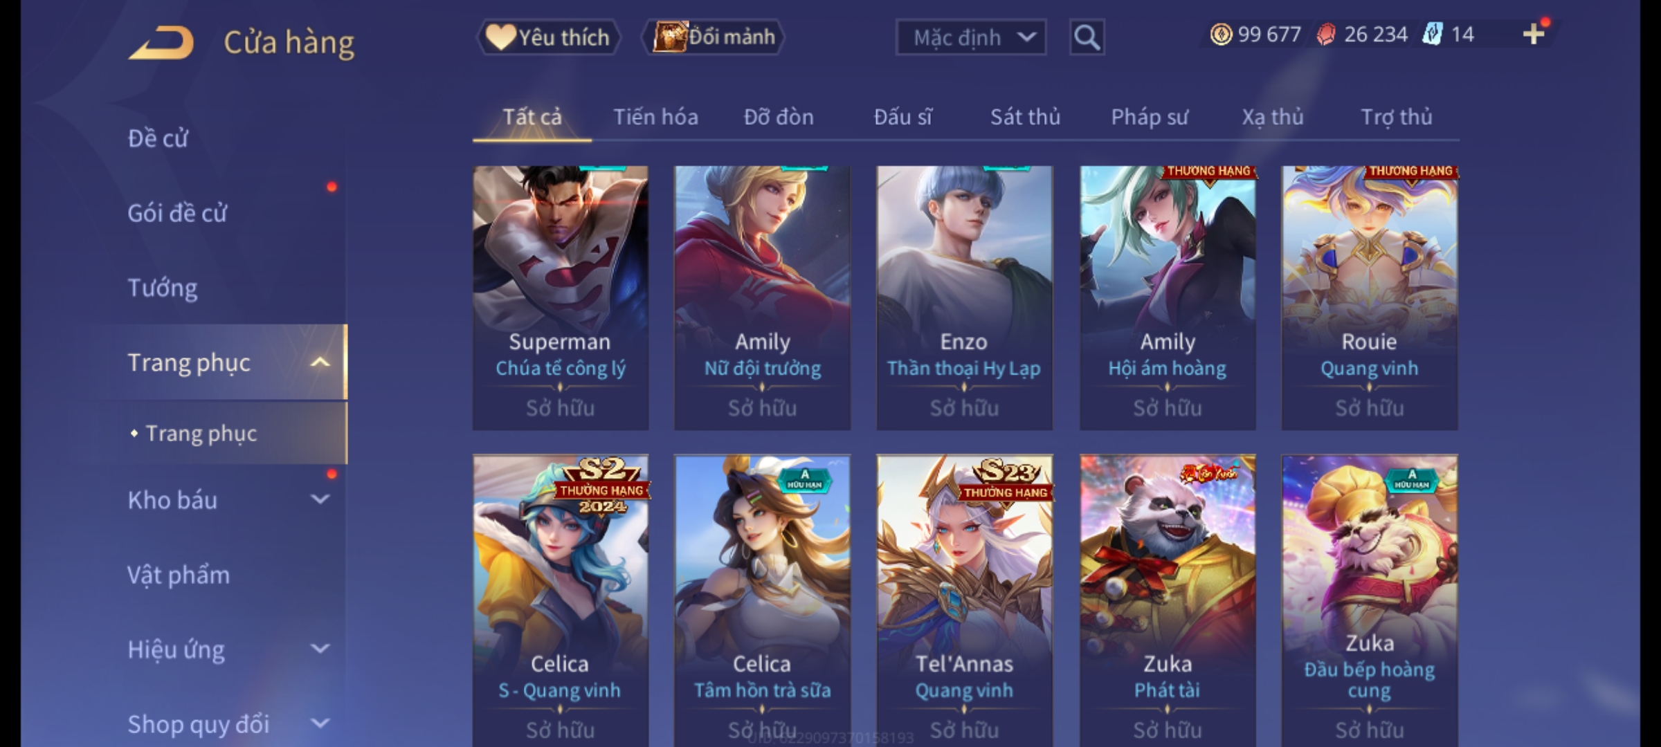Tap the back arrow icon beside Cửa hàng
Screen dimensions: 1661x747
click(161, 42)
